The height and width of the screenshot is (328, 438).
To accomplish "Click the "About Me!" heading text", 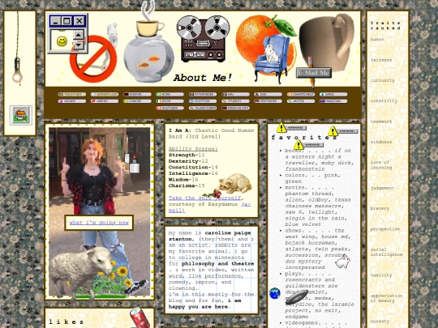I will coord(203,78).
